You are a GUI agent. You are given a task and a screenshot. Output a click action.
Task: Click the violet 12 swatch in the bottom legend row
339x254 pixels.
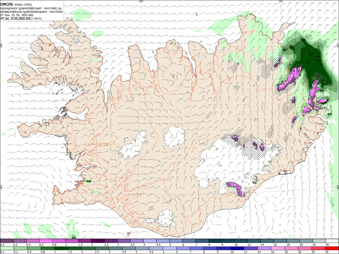point(251,248)
